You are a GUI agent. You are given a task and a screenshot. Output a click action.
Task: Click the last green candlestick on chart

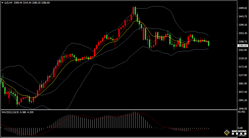[x=209, y=43]
